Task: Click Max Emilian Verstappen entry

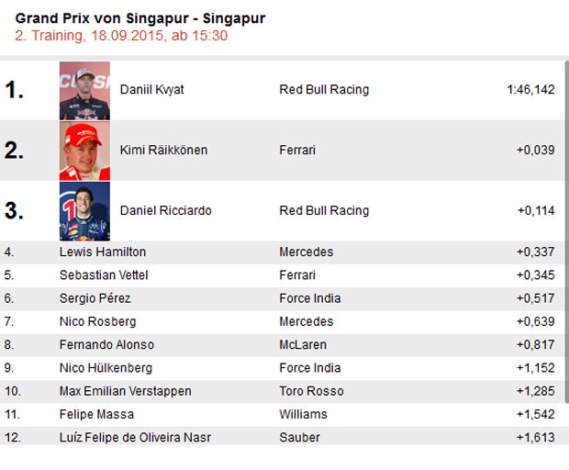Action: click(x=125, y=392)
